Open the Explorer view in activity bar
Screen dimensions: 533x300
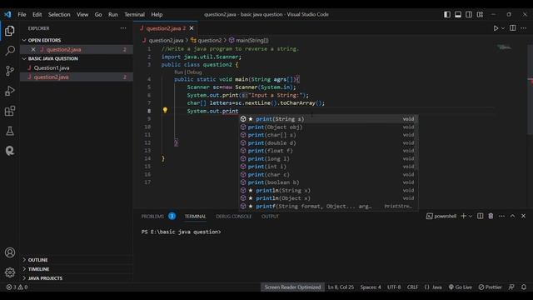click(10, 31)
